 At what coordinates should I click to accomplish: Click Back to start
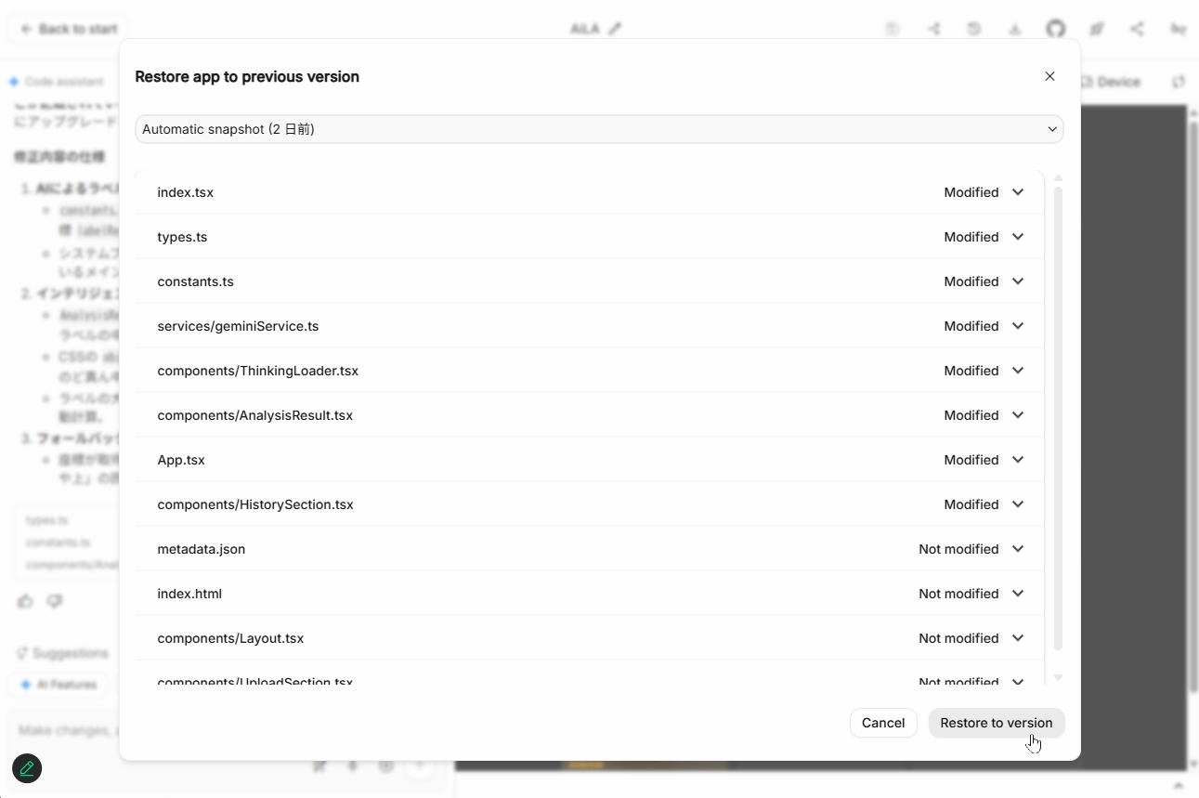click(x=66, y=29)
